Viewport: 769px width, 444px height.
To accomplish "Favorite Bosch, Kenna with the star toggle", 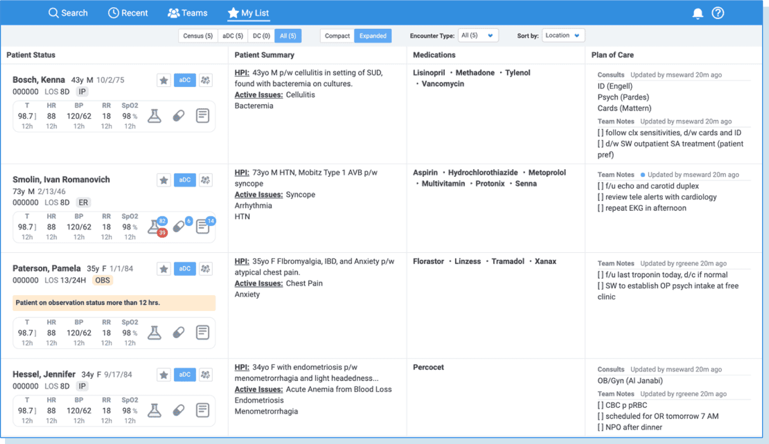I will tap(164, 80).
